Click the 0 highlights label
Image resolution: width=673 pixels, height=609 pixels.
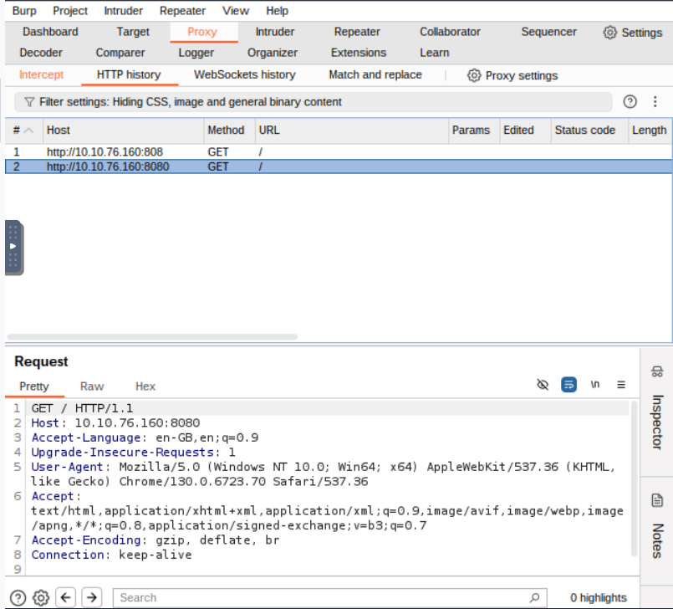point(598,598)
